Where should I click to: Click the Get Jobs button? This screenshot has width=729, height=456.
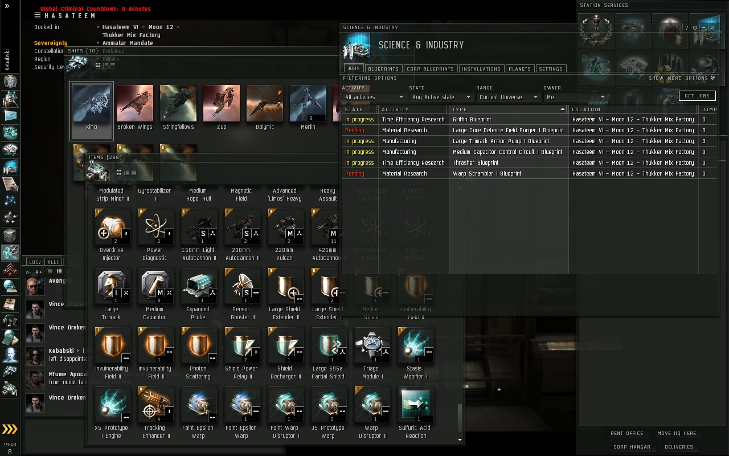[697, 96]
